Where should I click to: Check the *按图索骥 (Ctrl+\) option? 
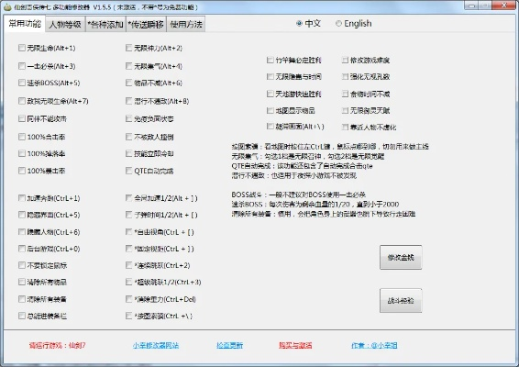coord(128,316)
